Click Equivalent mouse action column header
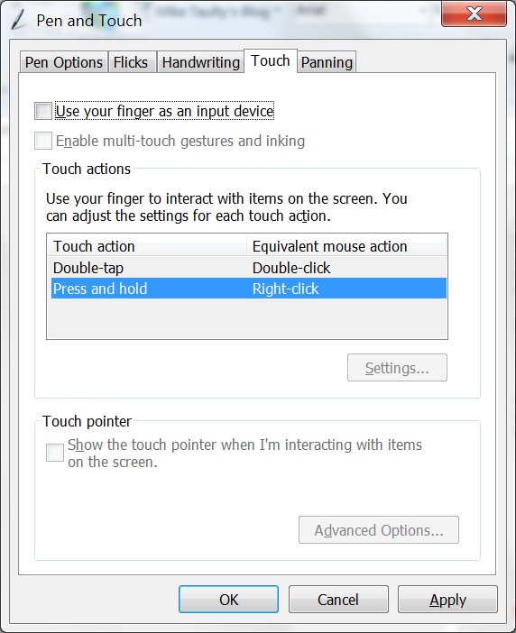516x633 pixels. 346,246
